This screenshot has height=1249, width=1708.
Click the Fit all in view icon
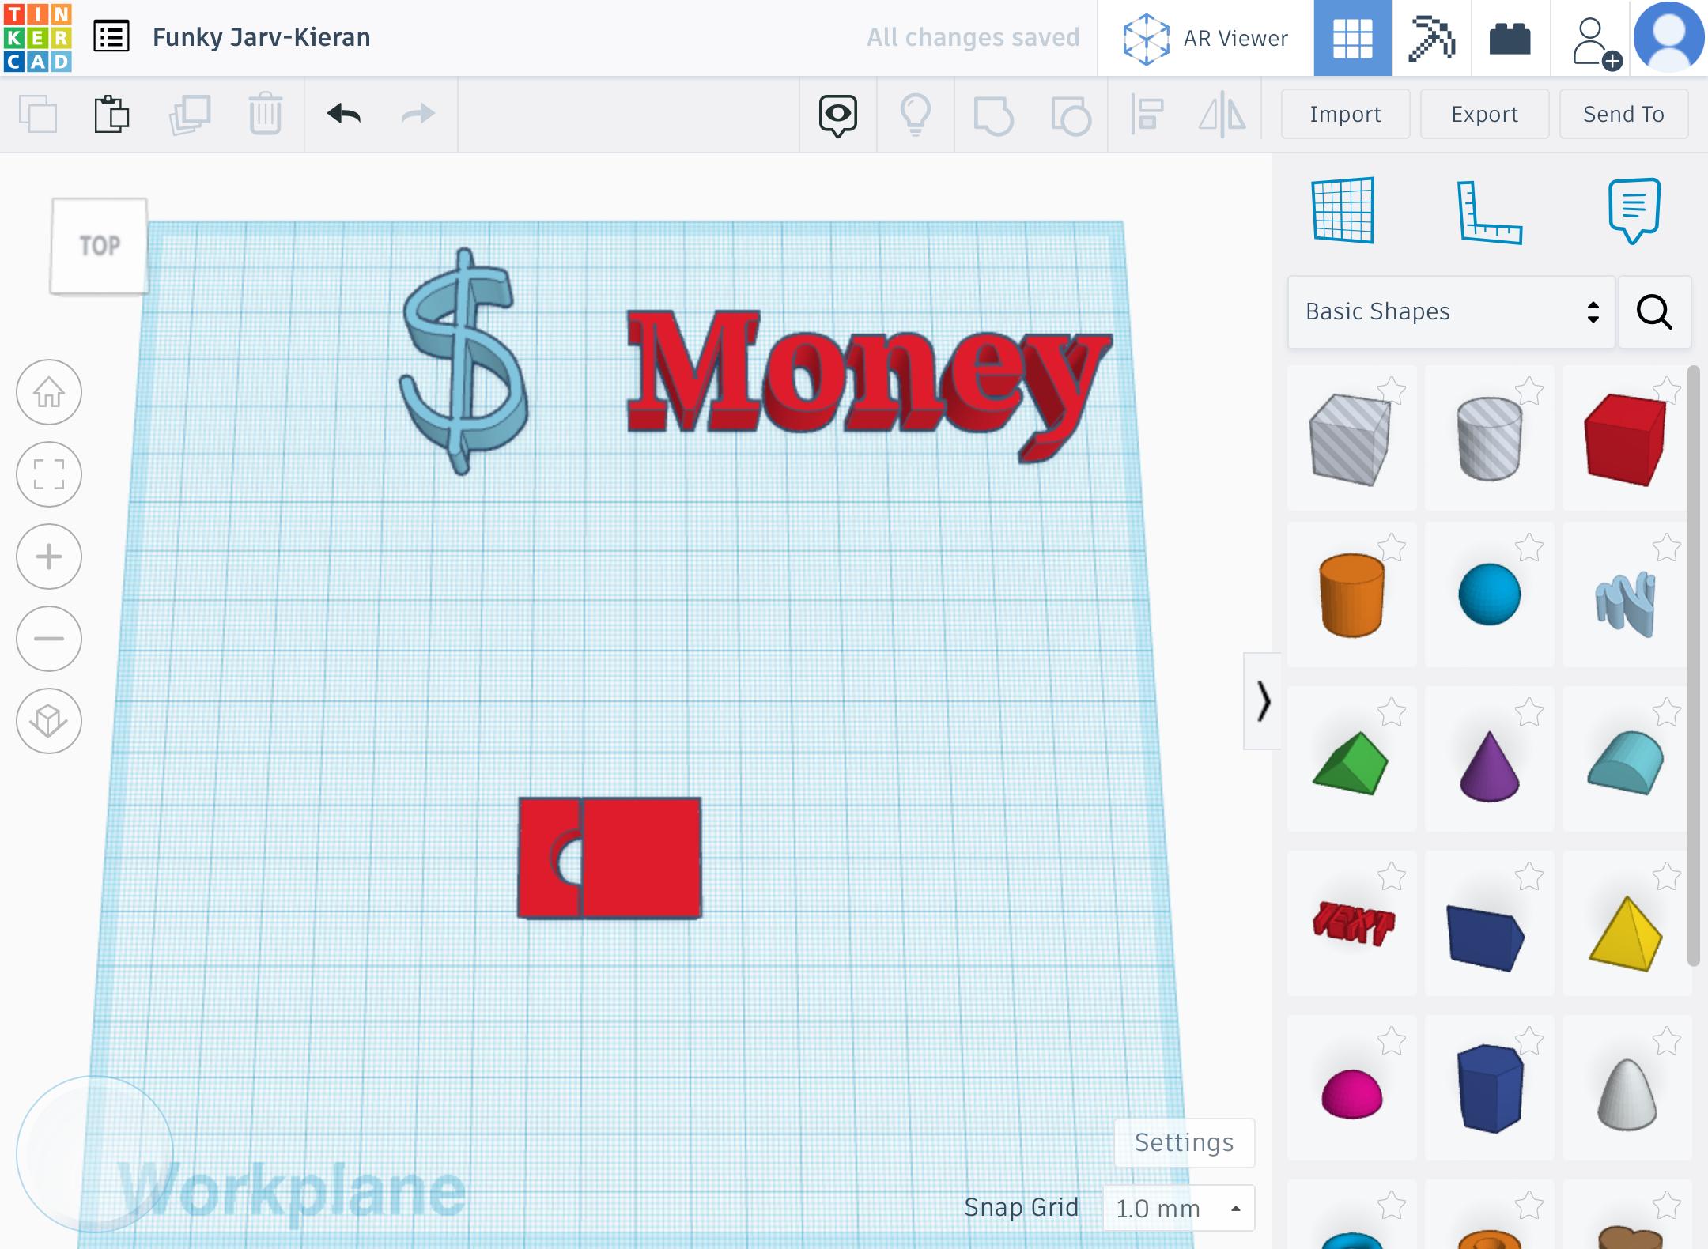click(49, 474)
